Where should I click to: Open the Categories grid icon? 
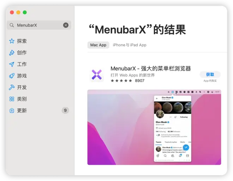click(x=12, y=99)
